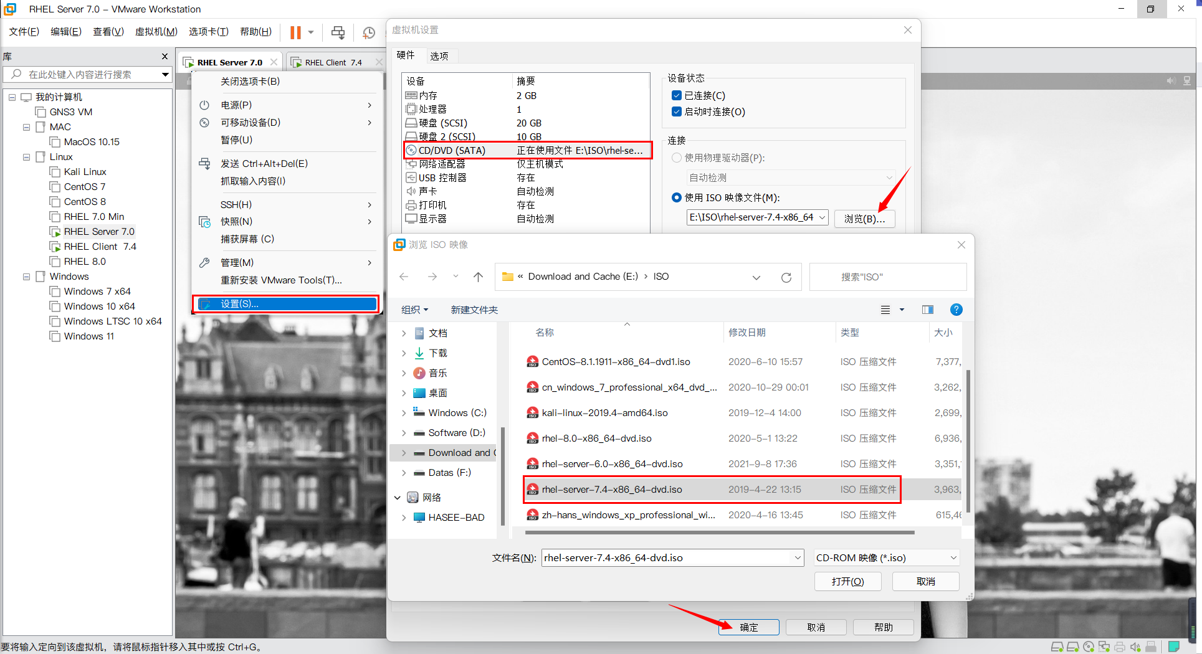Click the pause virtual machine toolbar icon
Viewport: 1202px width, 654px height.
click(x=295, y=32)
